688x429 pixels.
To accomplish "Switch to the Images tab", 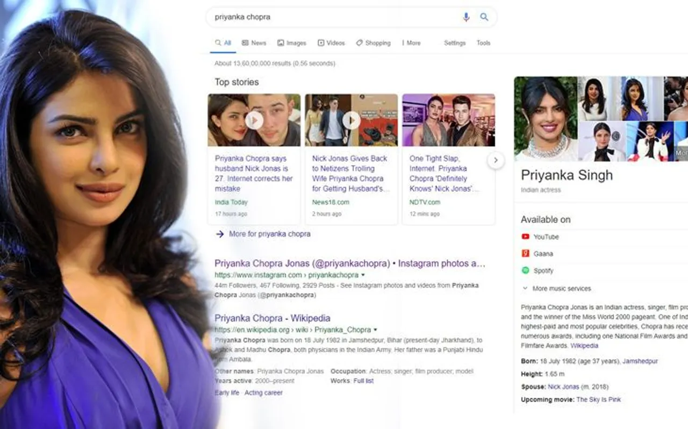I will click(x=292, y=43).
